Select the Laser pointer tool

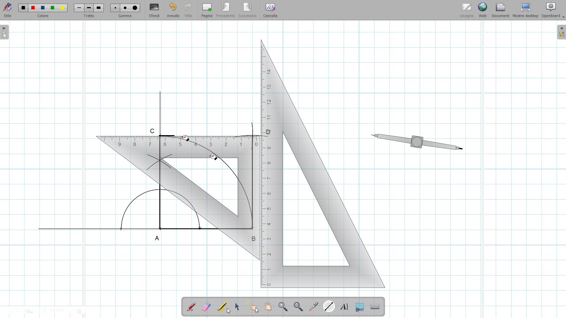tap(314, 307)
